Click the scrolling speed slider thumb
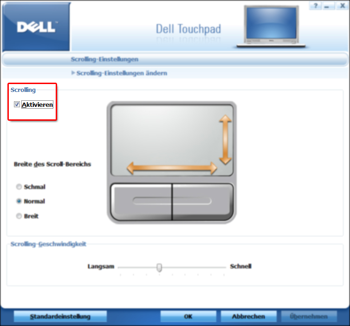This screenshot has height=326, width=350. 159,267
